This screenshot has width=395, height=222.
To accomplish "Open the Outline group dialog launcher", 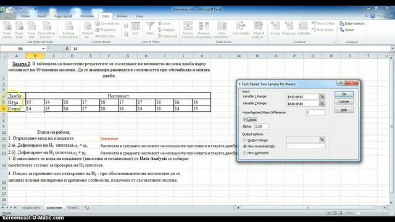I will (335, 43).
